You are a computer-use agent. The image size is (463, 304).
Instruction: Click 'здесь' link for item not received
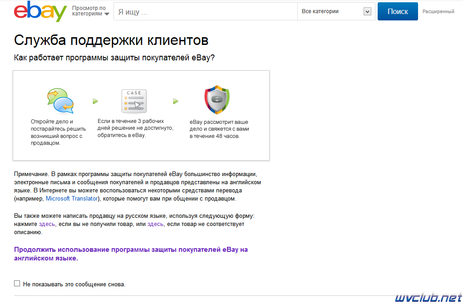tap(47, 224)
